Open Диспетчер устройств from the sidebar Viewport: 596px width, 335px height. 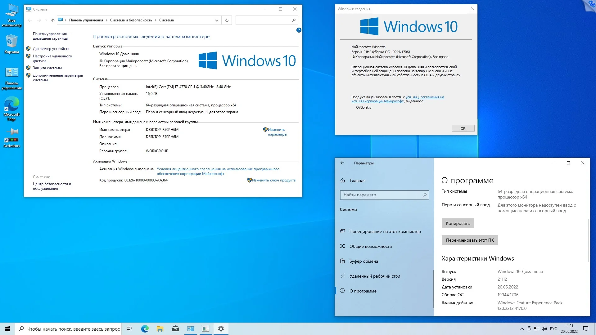click(51, 48)
